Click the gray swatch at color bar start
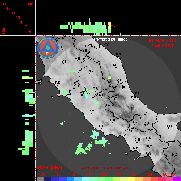181x181 pixels. (40, 179)
